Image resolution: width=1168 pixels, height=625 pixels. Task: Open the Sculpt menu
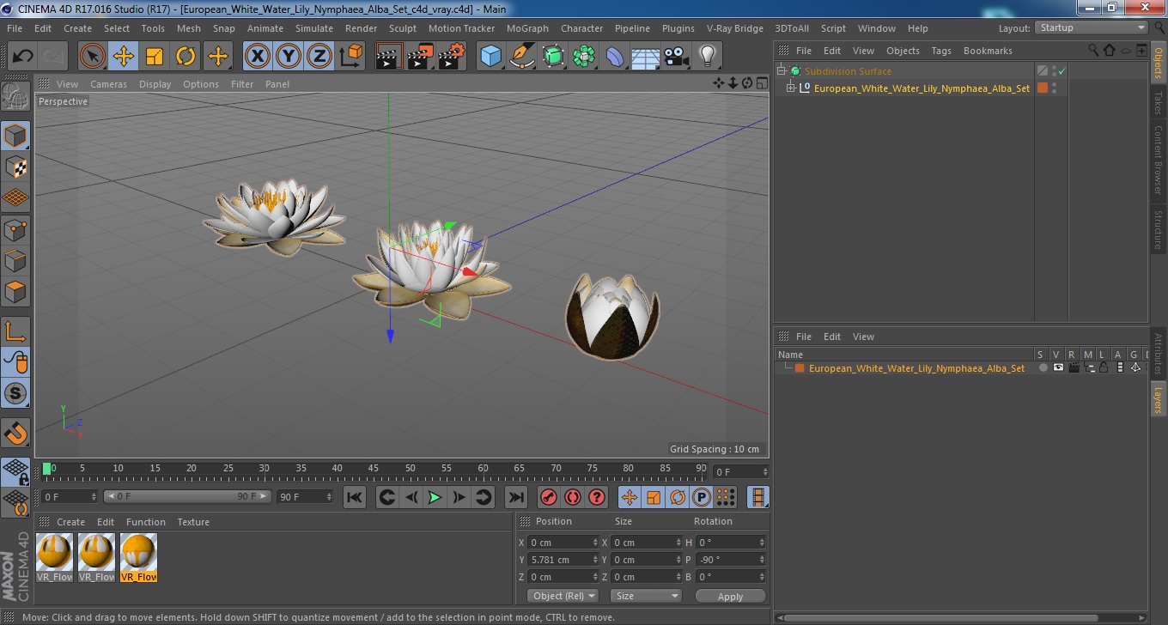403,28
